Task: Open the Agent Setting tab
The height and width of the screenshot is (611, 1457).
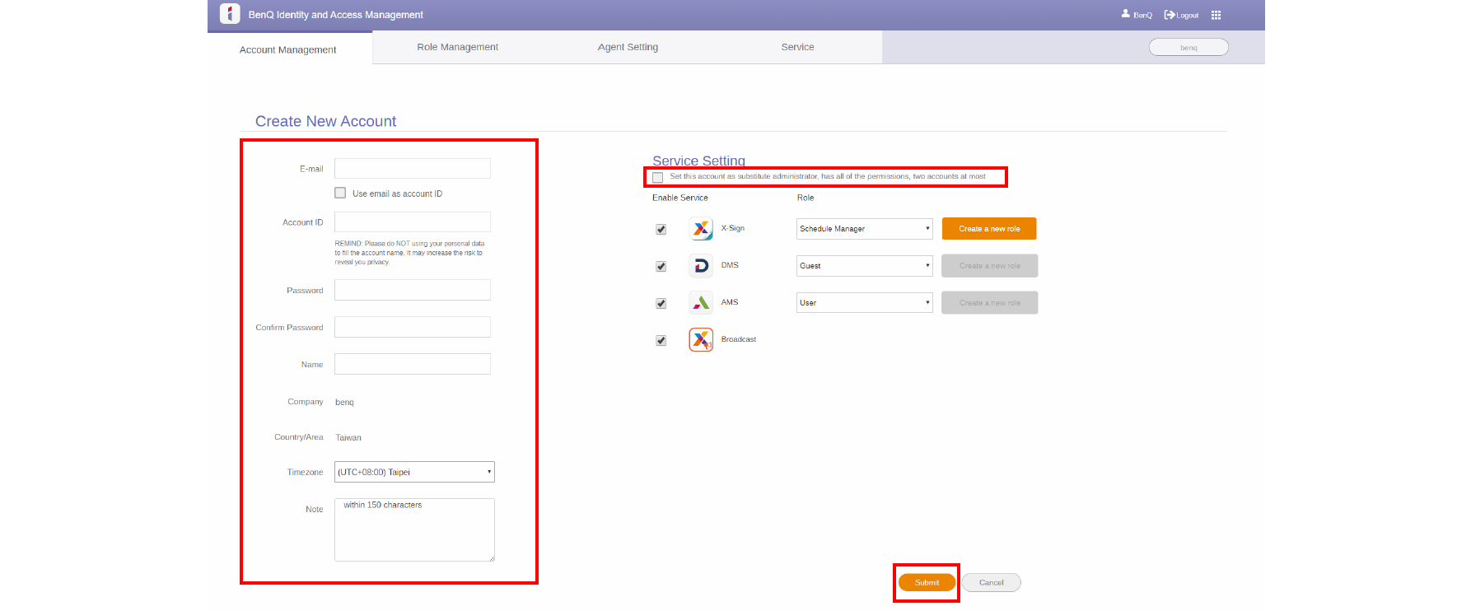Action: pos(628,47)
